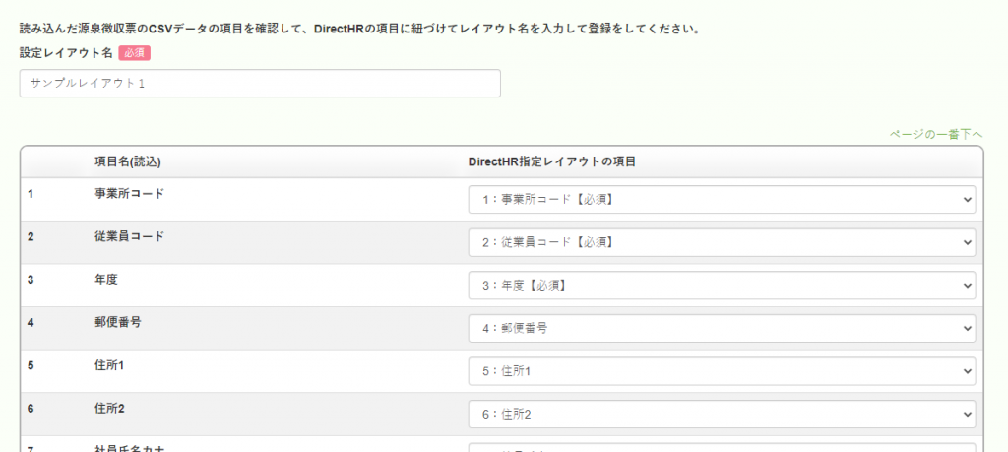This screenshot has width=1008, height=452.
Task: Click the DirectHR指定レイアウトの項目 column header
Action: (x=552, y=162)
